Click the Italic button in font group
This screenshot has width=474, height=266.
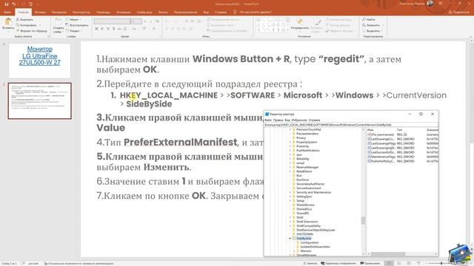(102, 29)
